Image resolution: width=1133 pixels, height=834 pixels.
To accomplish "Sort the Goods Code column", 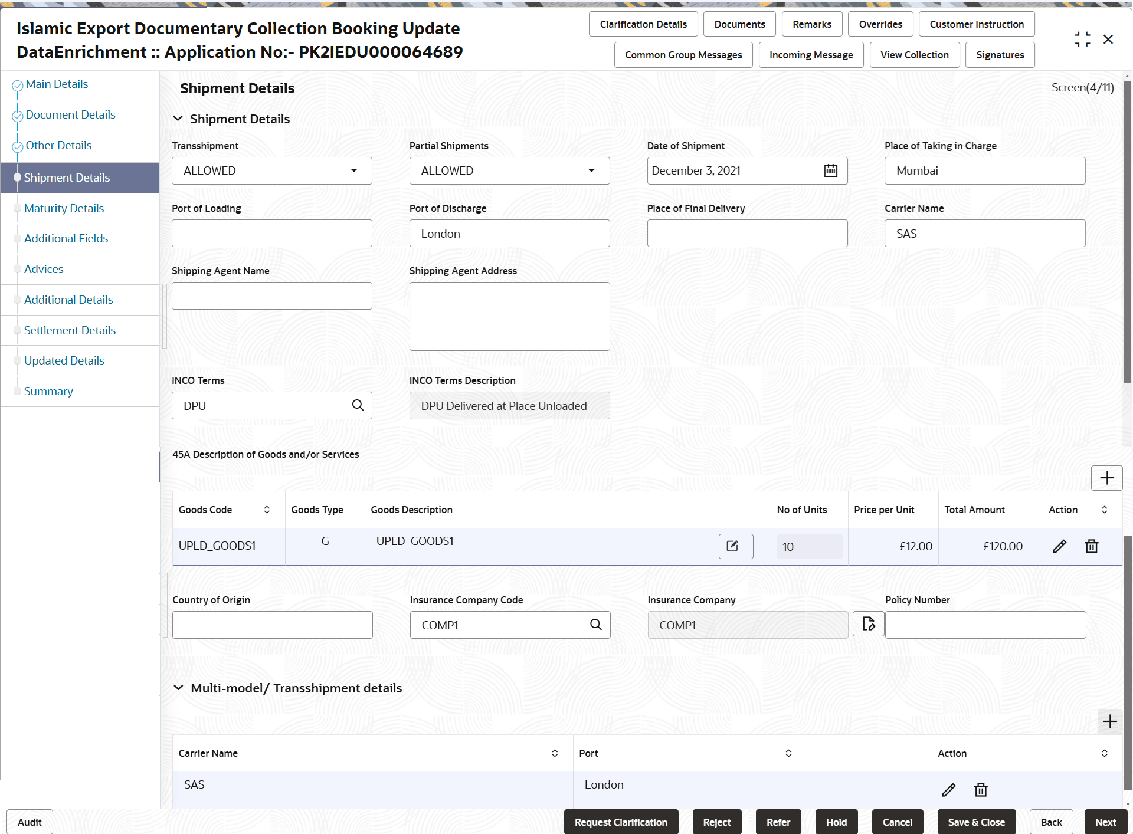I will [267, 509].
